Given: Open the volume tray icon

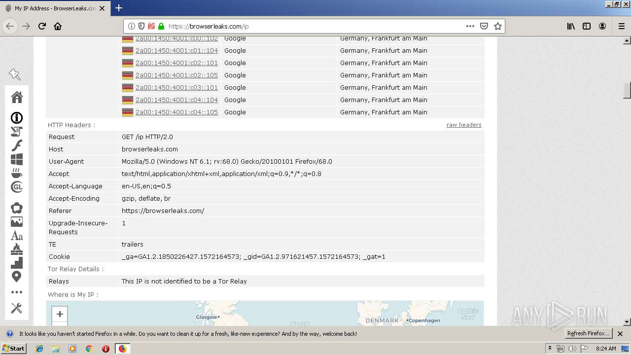Looking at the screenshot, I should coord(572,349).
